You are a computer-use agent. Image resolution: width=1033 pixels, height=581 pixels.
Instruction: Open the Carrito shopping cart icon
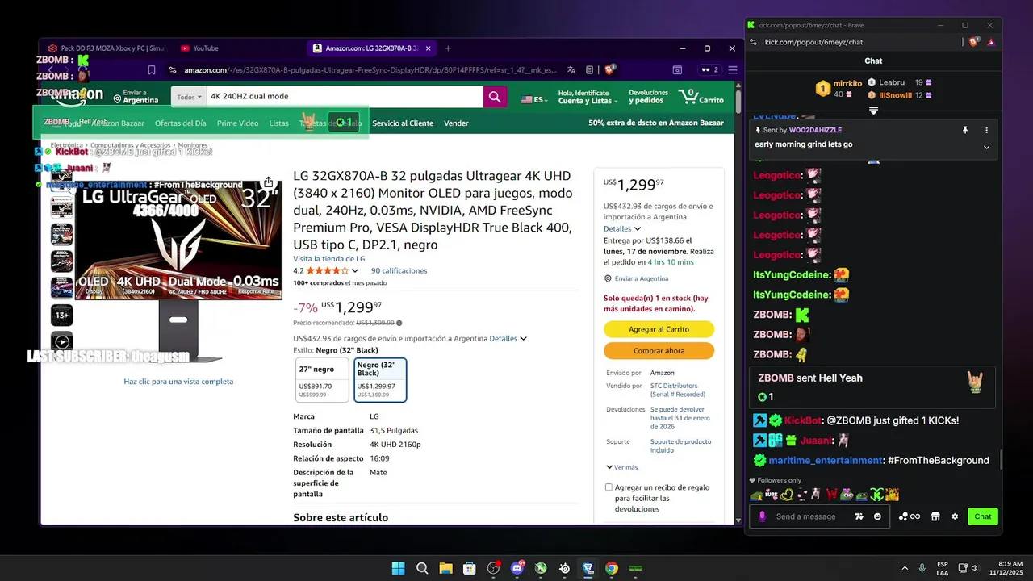[x=701, y=97]
